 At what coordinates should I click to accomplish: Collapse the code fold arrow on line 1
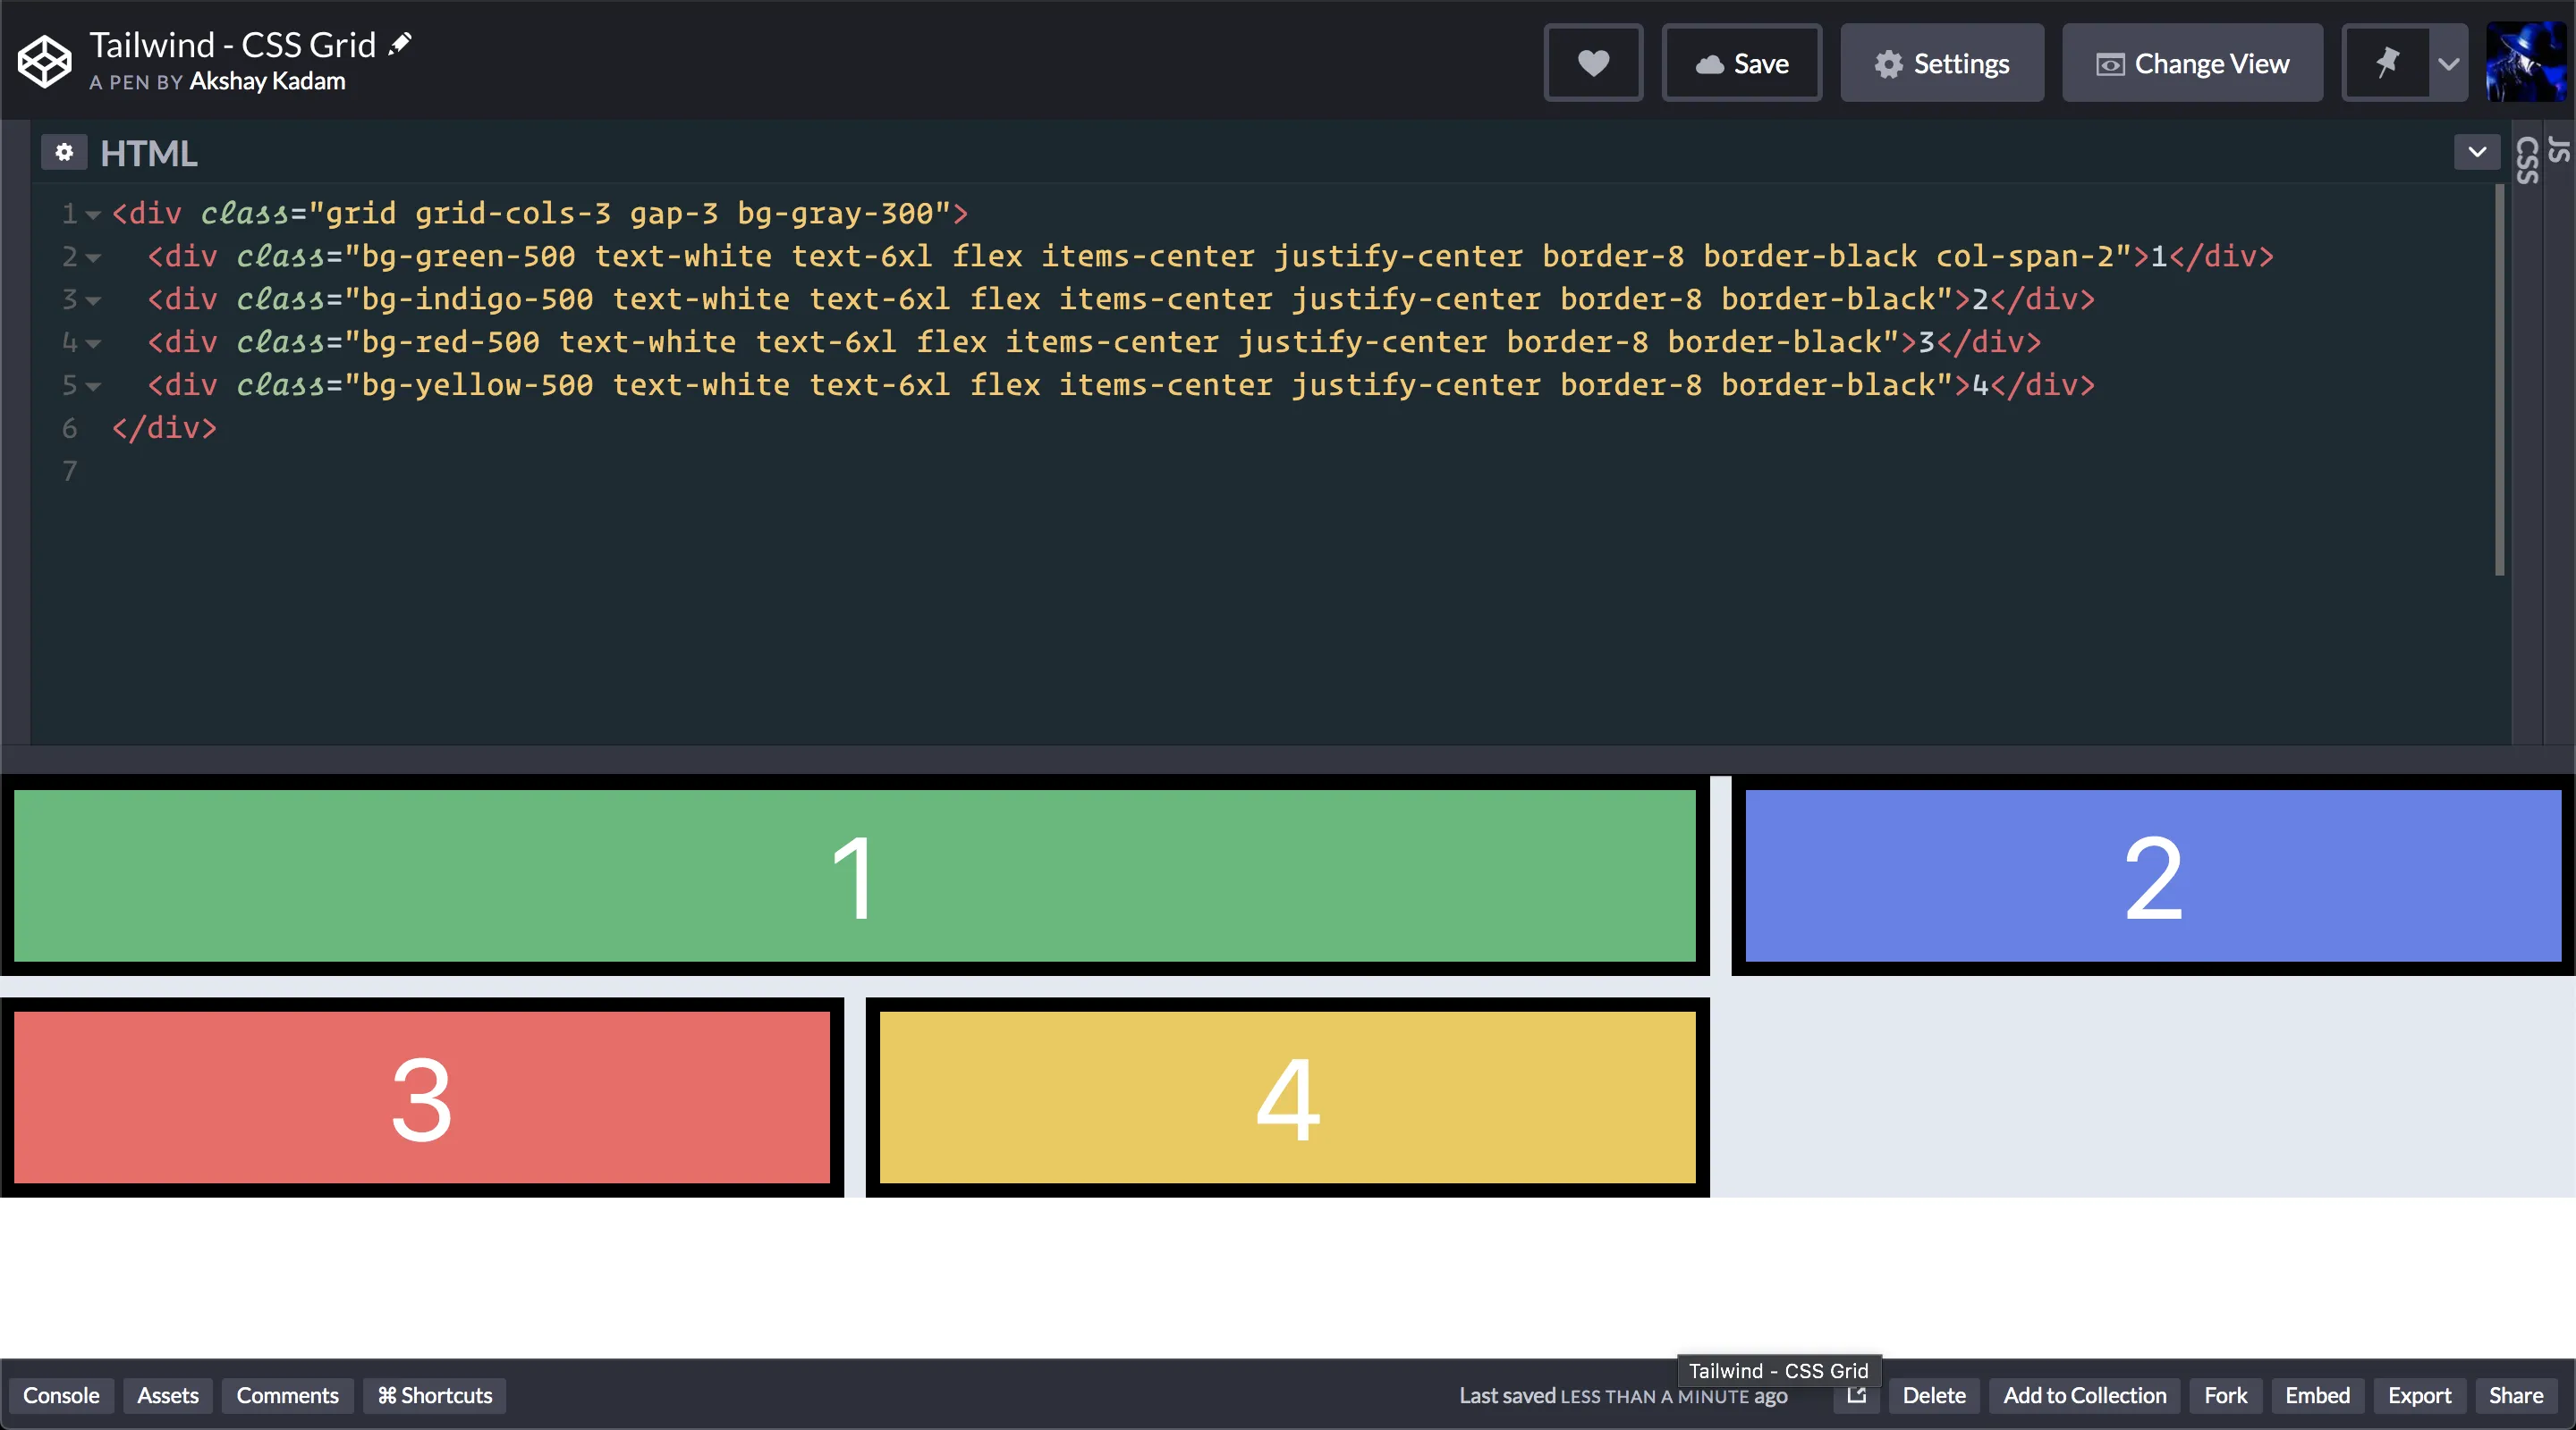point(93,214)
